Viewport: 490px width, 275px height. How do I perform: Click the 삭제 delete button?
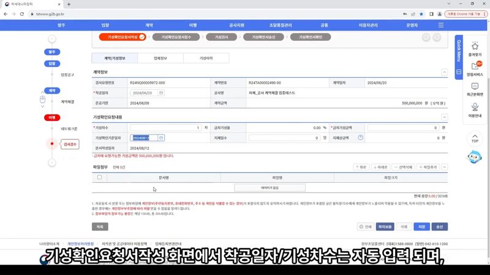point(404,227)
